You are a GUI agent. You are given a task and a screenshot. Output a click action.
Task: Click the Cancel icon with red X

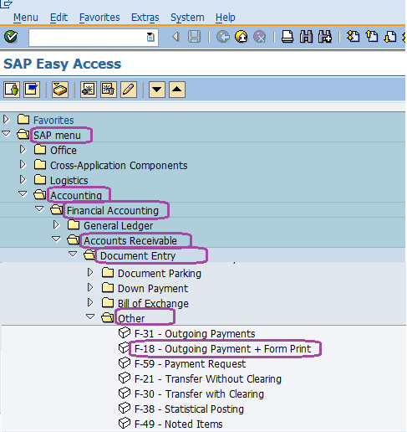pyautogui.click(x=259, y=37)
